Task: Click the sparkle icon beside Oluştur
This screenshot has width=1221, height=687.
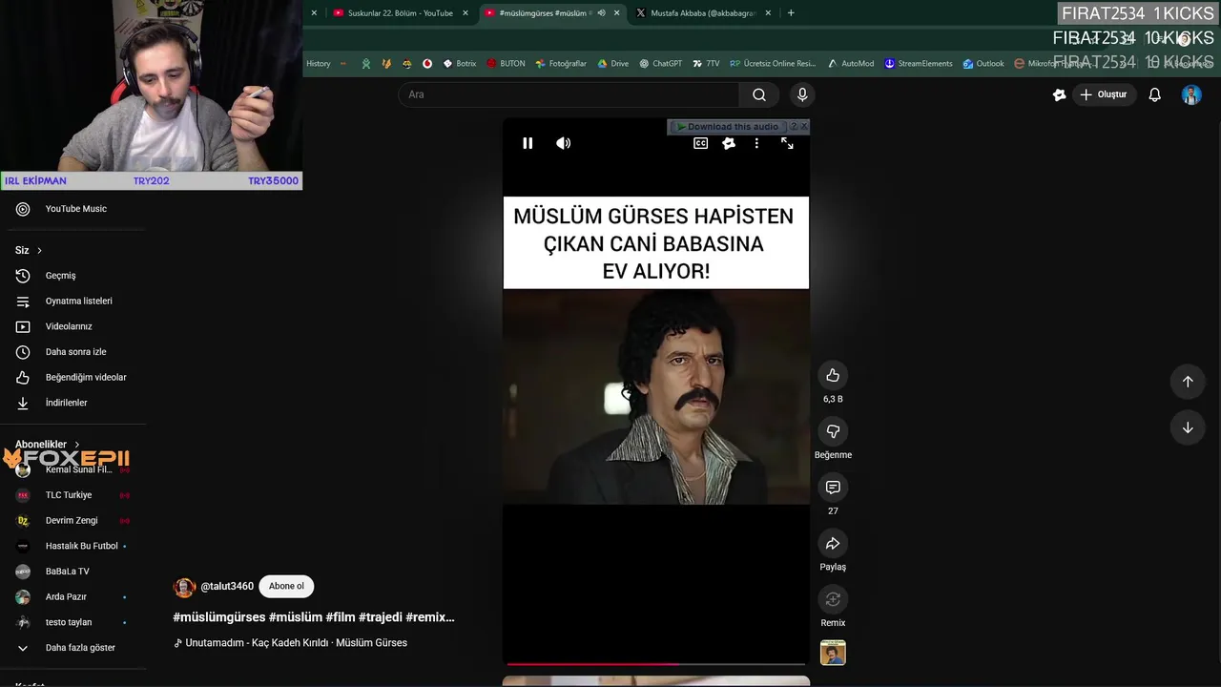Action: 1059,94
